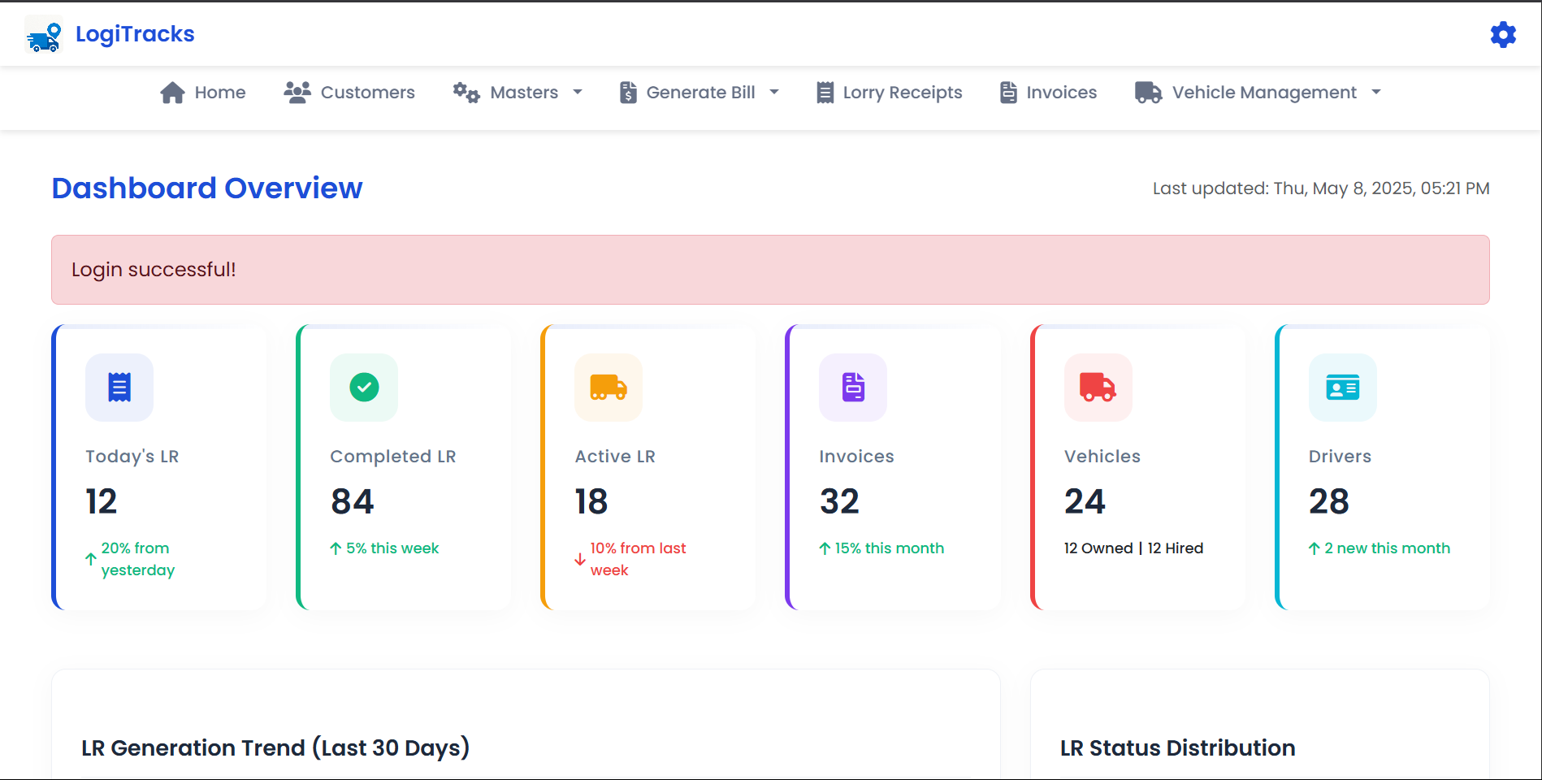Click the Completed LR checkmark icon
1542x780 pixels.
pos(364,388)
